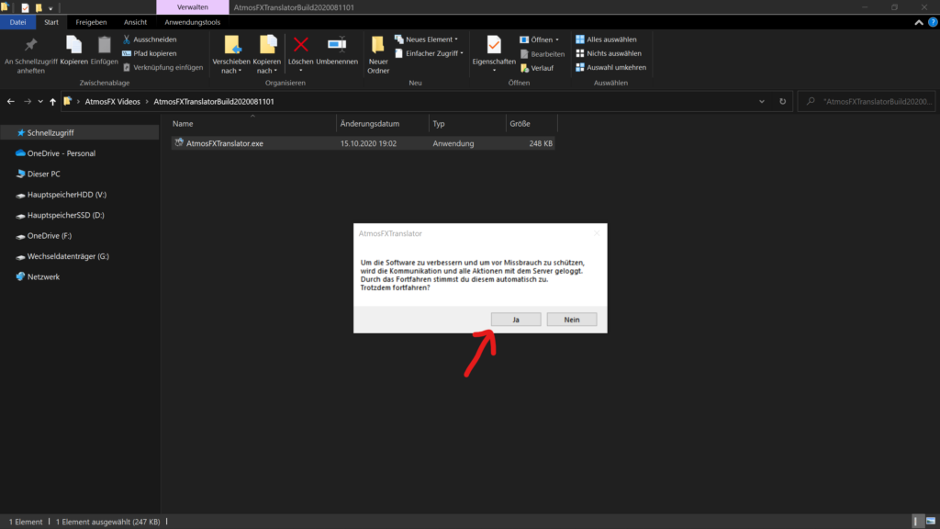
Task: Confirm the dialog with Ja
Action: [x=516, y=320]
